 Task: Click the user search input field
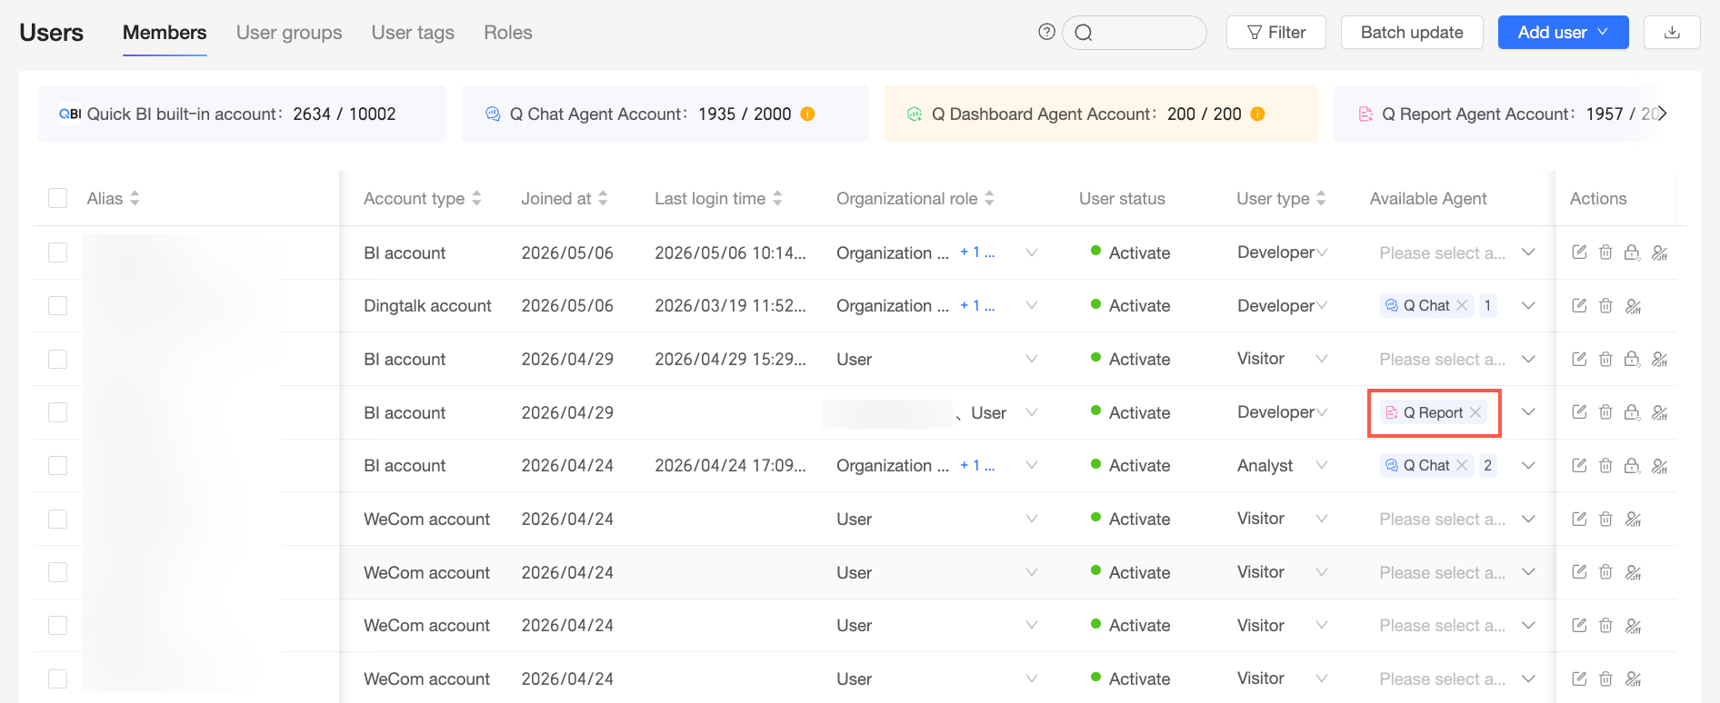(x=1135, y=33)
